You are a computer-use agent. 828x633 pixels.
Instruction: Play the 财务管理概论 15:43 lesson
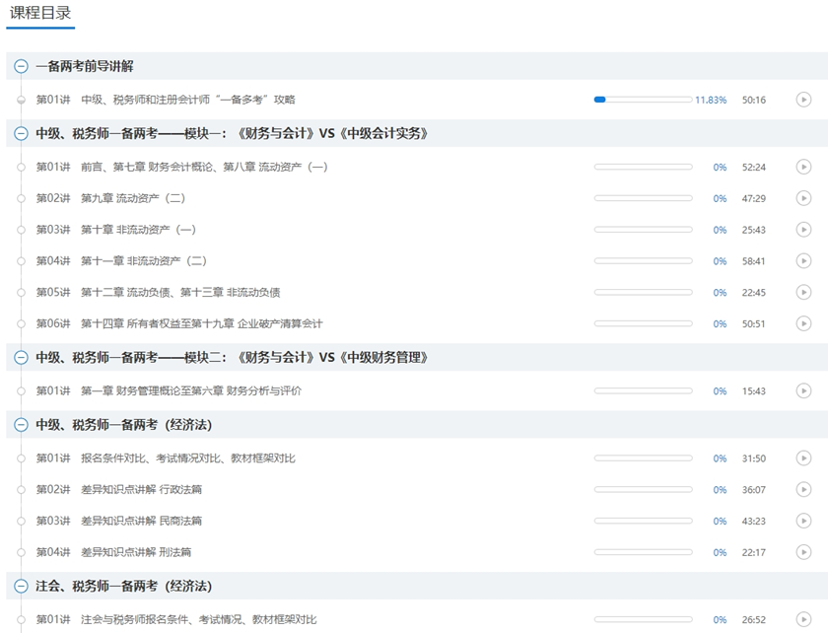(x=803, y=391)
